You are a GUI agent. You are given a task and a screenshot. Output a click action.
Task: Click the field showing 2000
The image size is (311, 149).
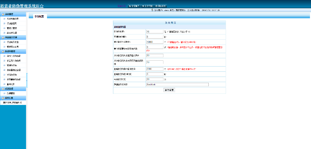pos(155,69)
